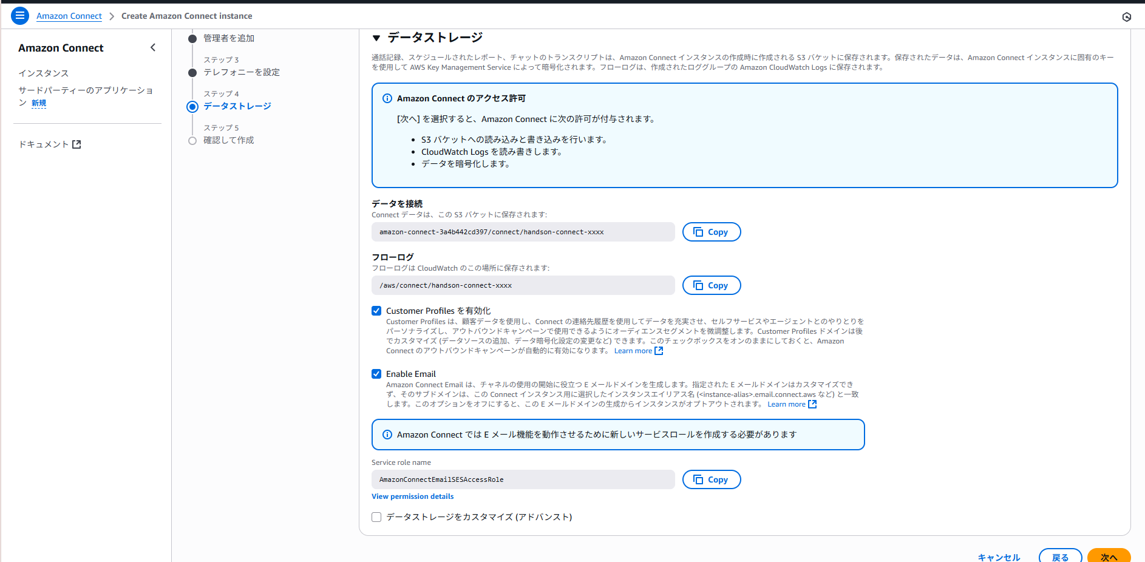The height and width of the screenshot is (562, 1145).
Task: Open View permission details
Action: pos(412,496)
